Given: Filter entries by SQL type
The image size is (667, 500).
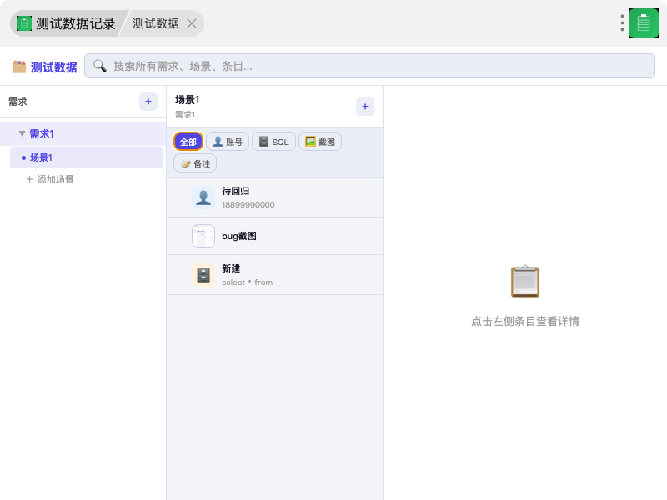Looking at the screenshot, I should tap(273, 142).
